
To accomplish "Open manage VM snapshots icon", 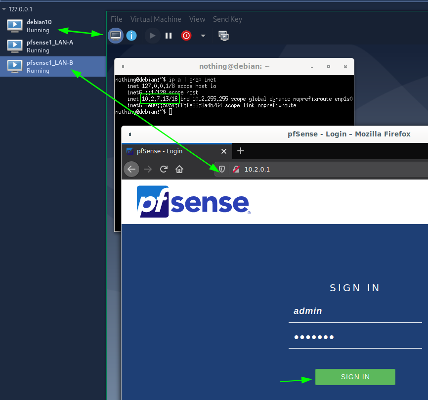I will (x=223, y=36).
